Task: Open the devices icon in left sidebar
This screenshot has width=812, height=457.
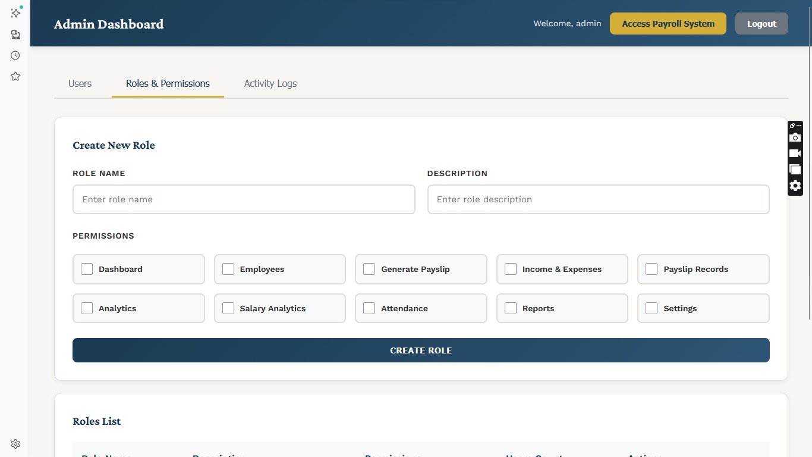Action: click(x=15, y=35)
